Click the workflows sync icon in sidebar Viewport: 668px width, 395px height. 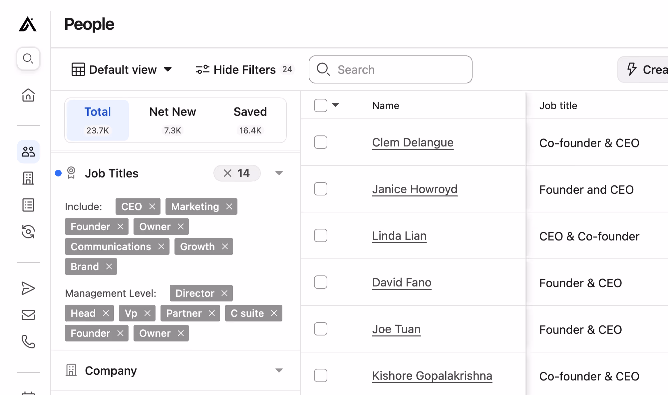(28, 232)
